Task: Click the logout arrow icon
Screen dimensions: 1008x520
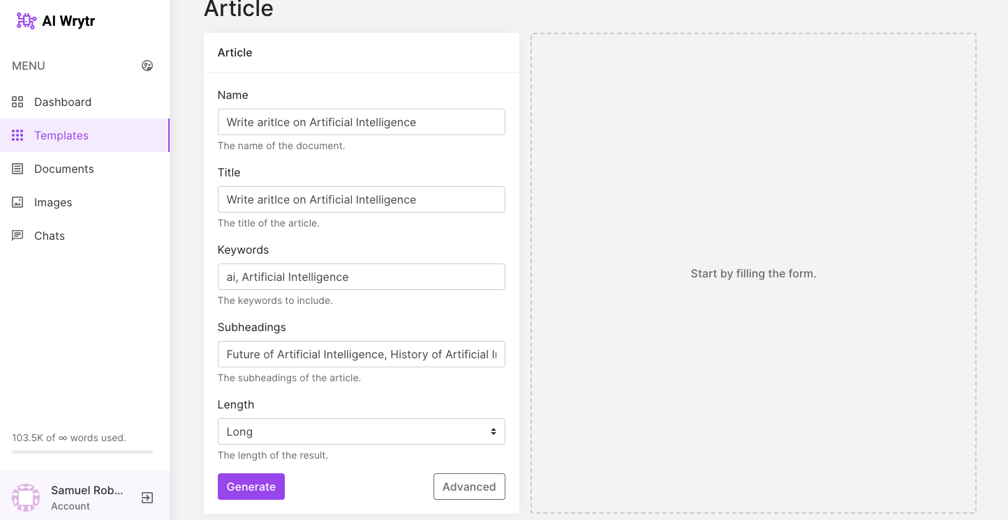Action: click(x=147, y=498)
